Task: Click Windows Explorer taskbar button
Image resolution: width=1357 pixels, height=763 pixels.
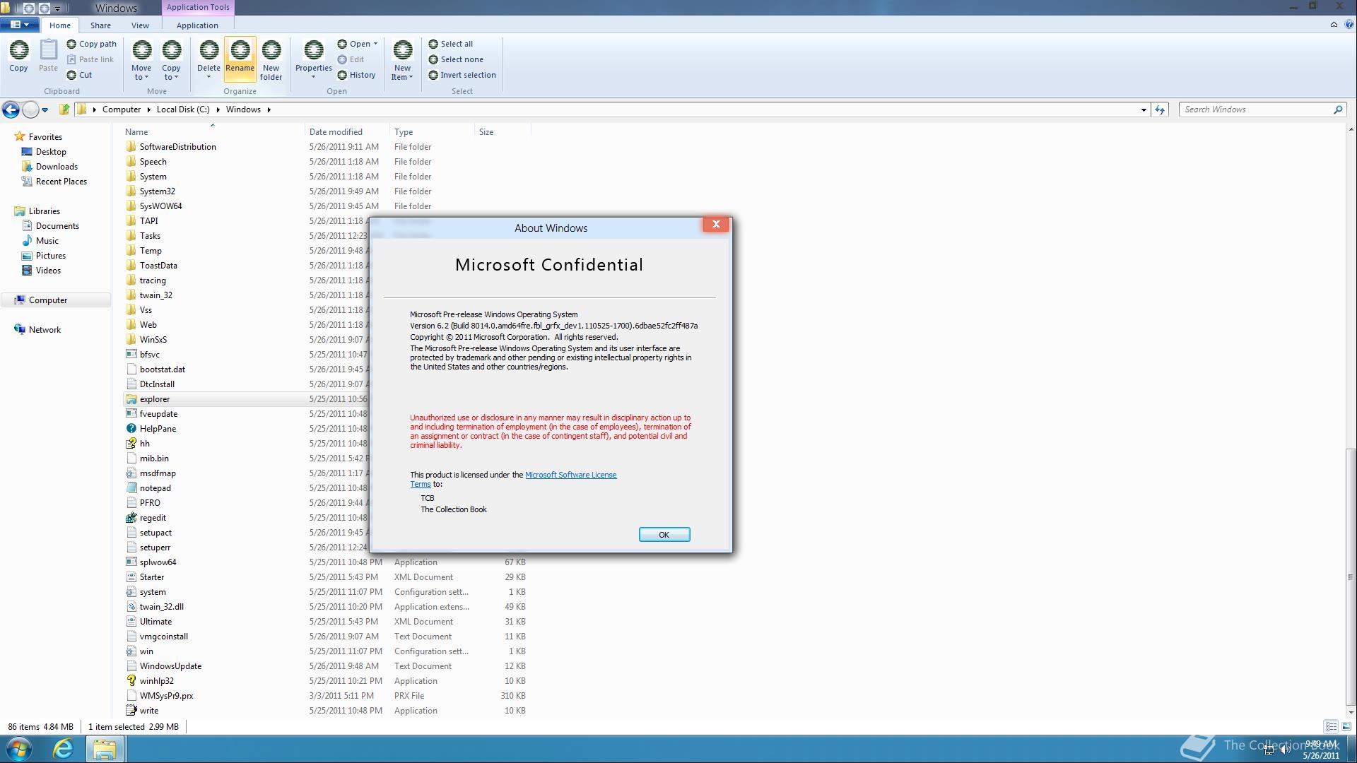Action: click(105, 749)
